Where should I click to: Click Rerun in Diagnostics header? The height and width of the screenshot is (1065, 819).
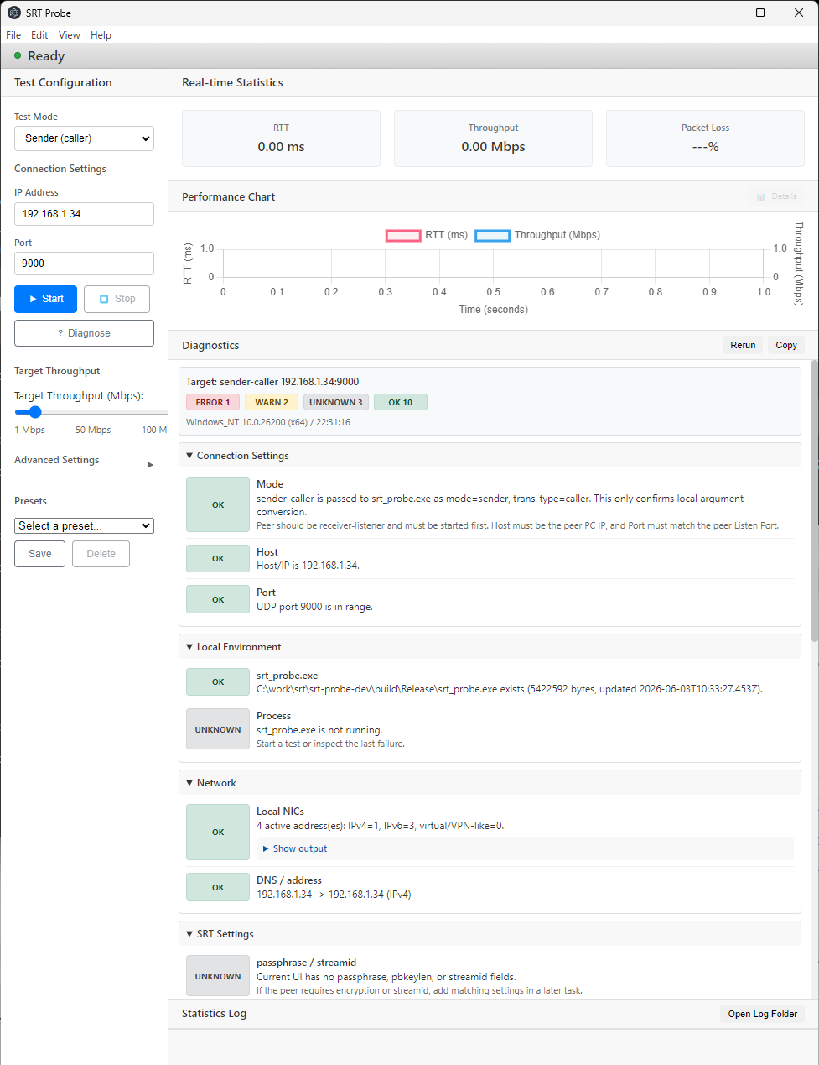point(743,345)
